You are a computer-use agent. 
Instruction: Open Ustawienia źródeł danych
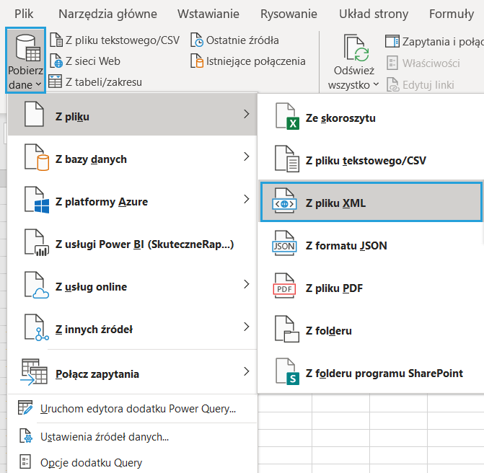click(x=105, y=436)
